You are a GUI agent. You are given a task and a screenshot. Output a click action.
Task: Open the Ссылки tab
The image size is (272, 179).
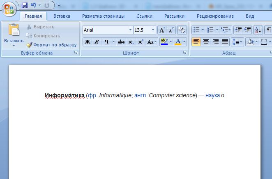[144, 16]
